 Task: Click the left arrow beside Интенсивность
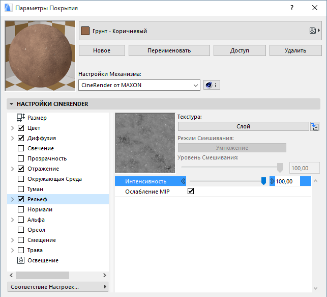[x=183, y=181]
